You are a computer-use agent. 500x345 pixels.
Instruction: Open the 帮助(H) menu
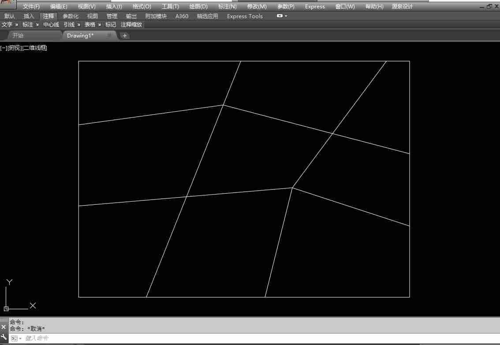(x=374, y=6)
